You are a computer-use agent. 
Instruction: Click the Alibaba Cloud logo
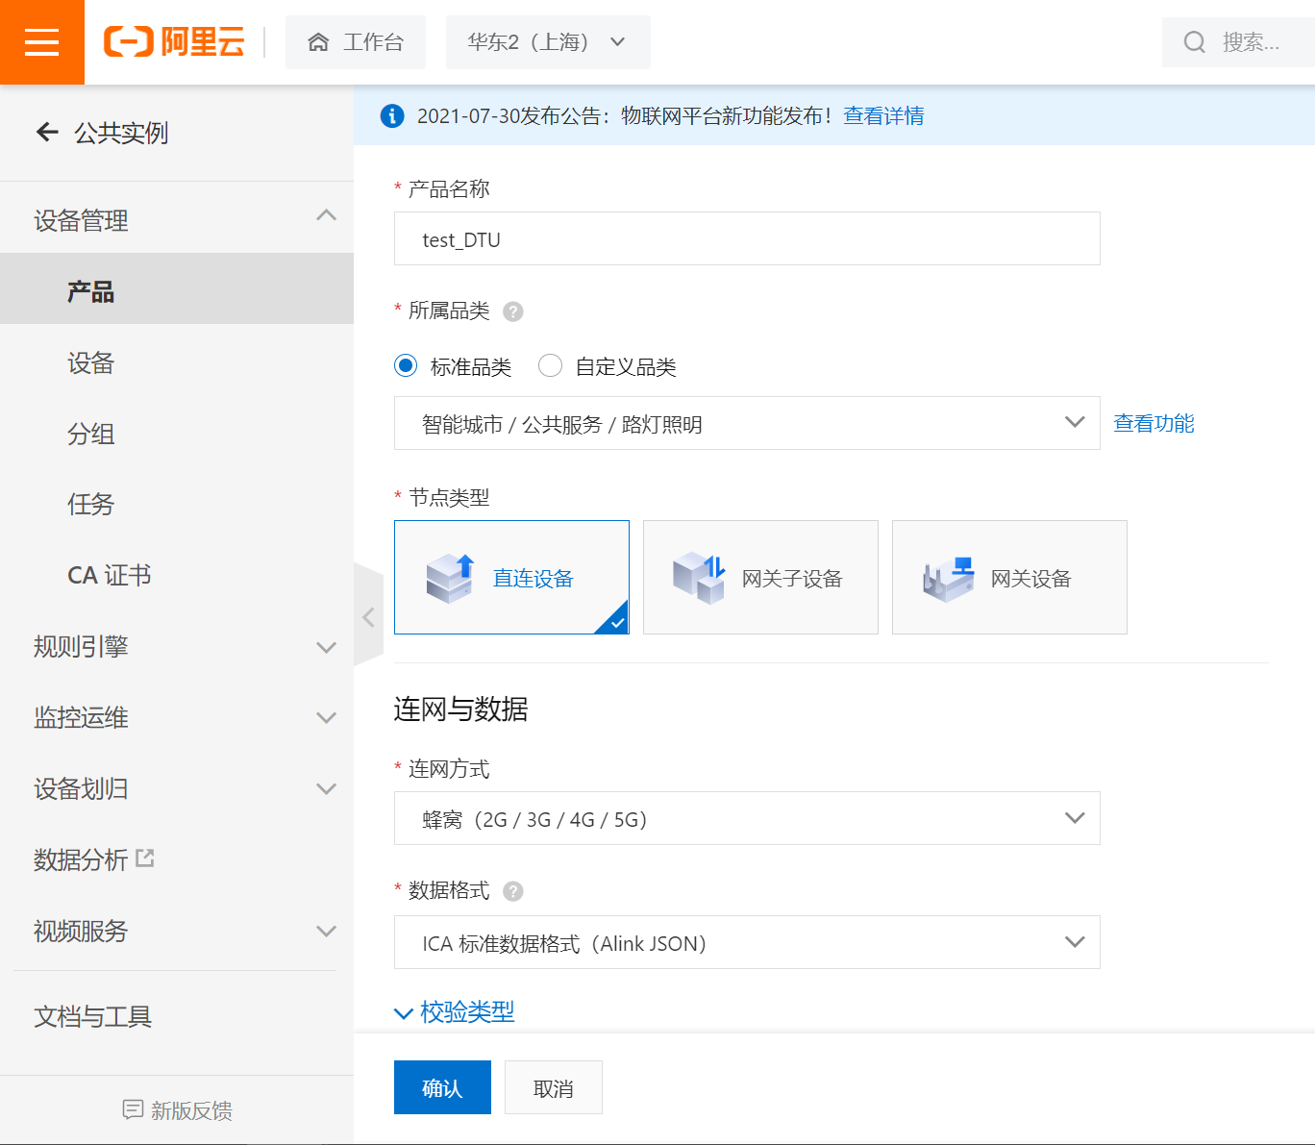(x=174, y=42)
